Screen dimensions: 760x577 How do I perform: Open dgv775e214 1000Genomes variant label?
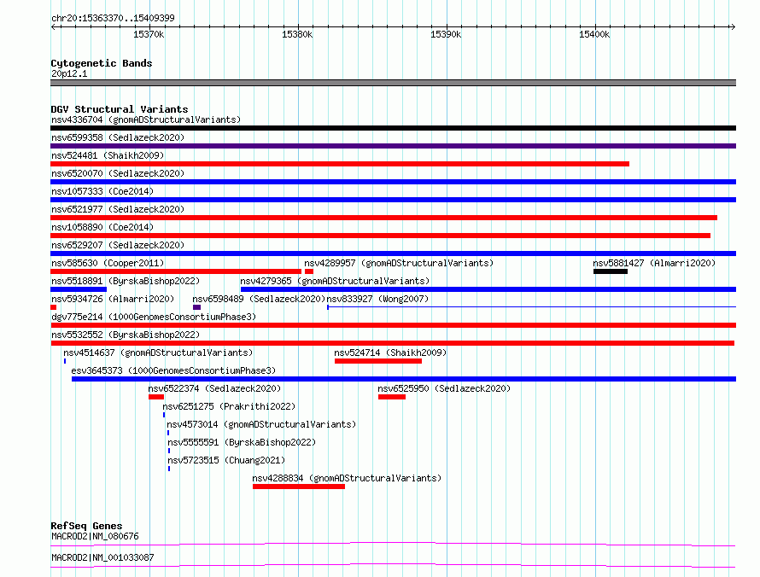pos(154,317)
